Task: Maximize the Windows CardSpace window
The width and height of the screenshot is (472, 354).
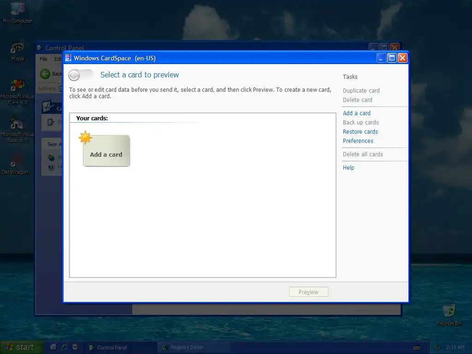Action: point(392,58)
